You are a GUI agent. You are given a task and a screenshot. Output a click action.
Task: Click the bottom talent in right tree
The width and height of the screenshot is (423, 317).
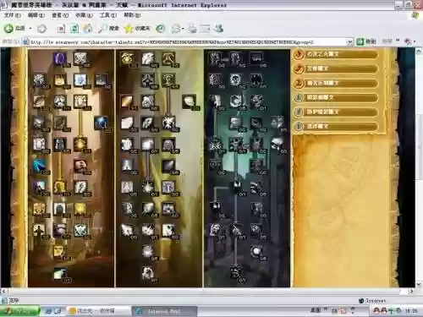pyautogui.click(x=236, y=273)
